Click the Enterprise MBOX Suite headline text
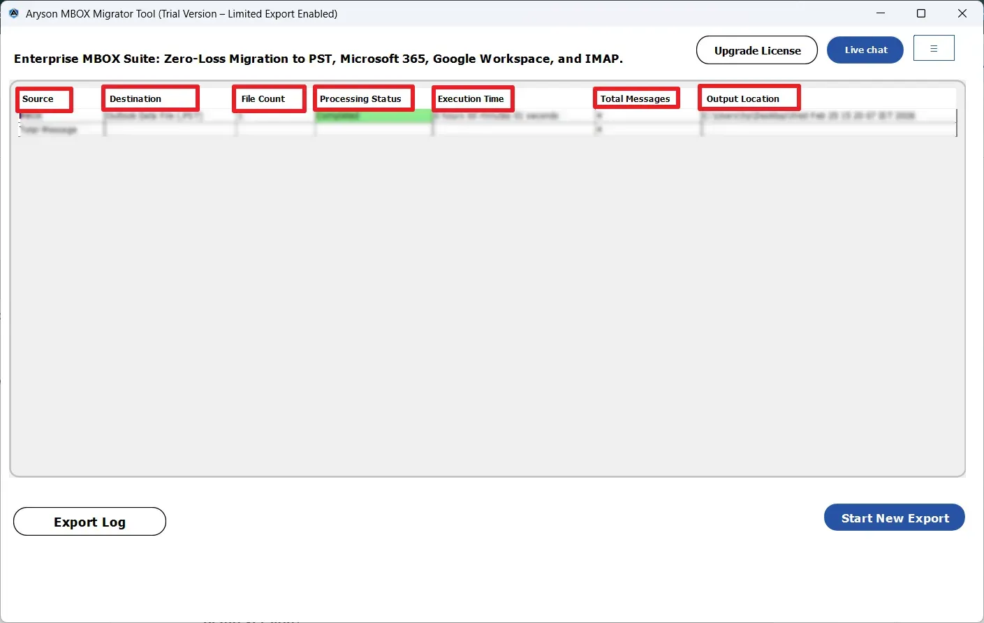 pyautogui.click(x=318, y=59)
